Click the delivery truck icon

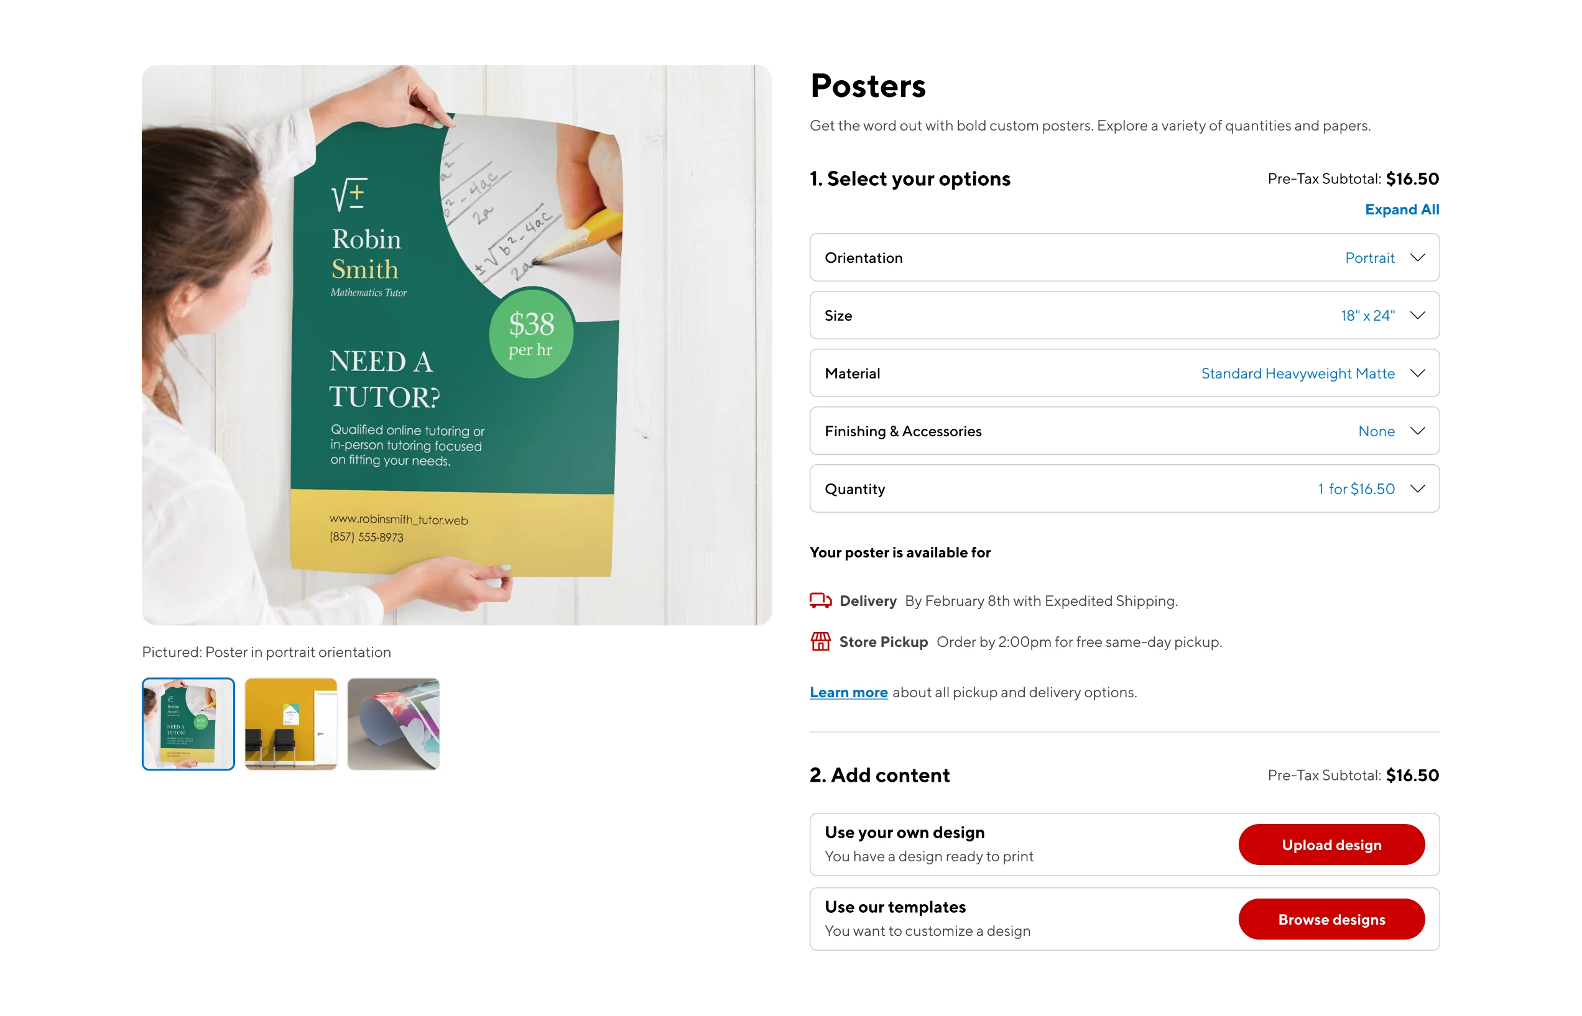coord(820,600)
